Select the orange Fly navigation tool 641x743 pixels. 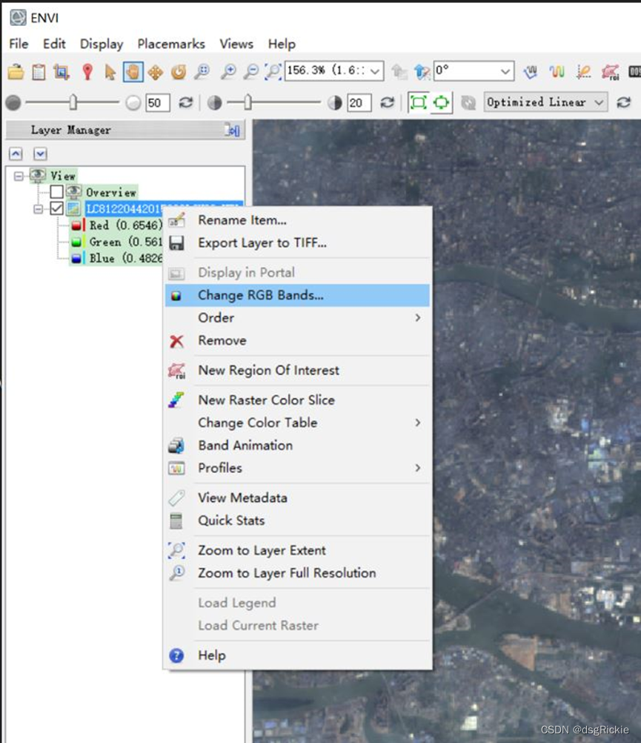click(x=156, y=72)
